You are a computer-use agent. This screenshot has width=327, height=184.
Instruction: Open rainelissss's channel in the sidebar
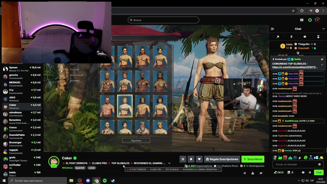pos(22,114)
